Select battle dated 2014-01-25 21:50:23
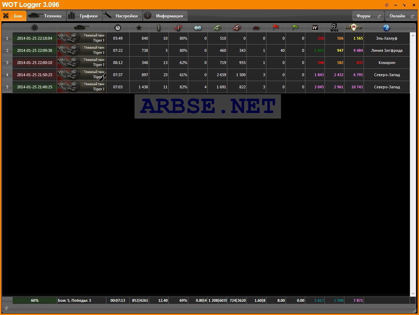419x315 pixels. (35, 75)
